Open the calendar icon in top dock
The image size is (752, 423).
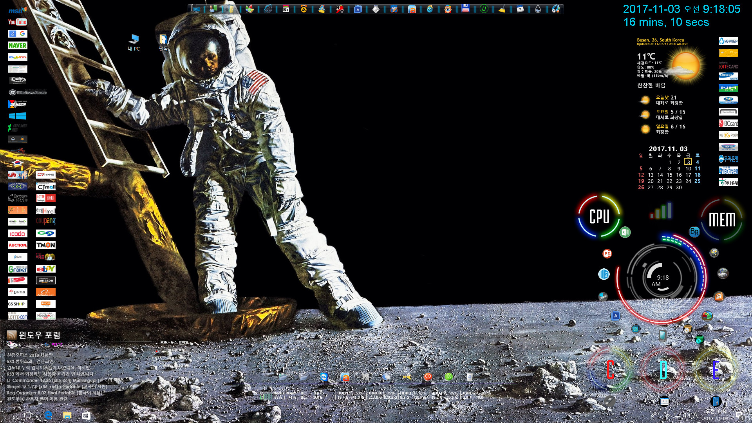point(520,9)
